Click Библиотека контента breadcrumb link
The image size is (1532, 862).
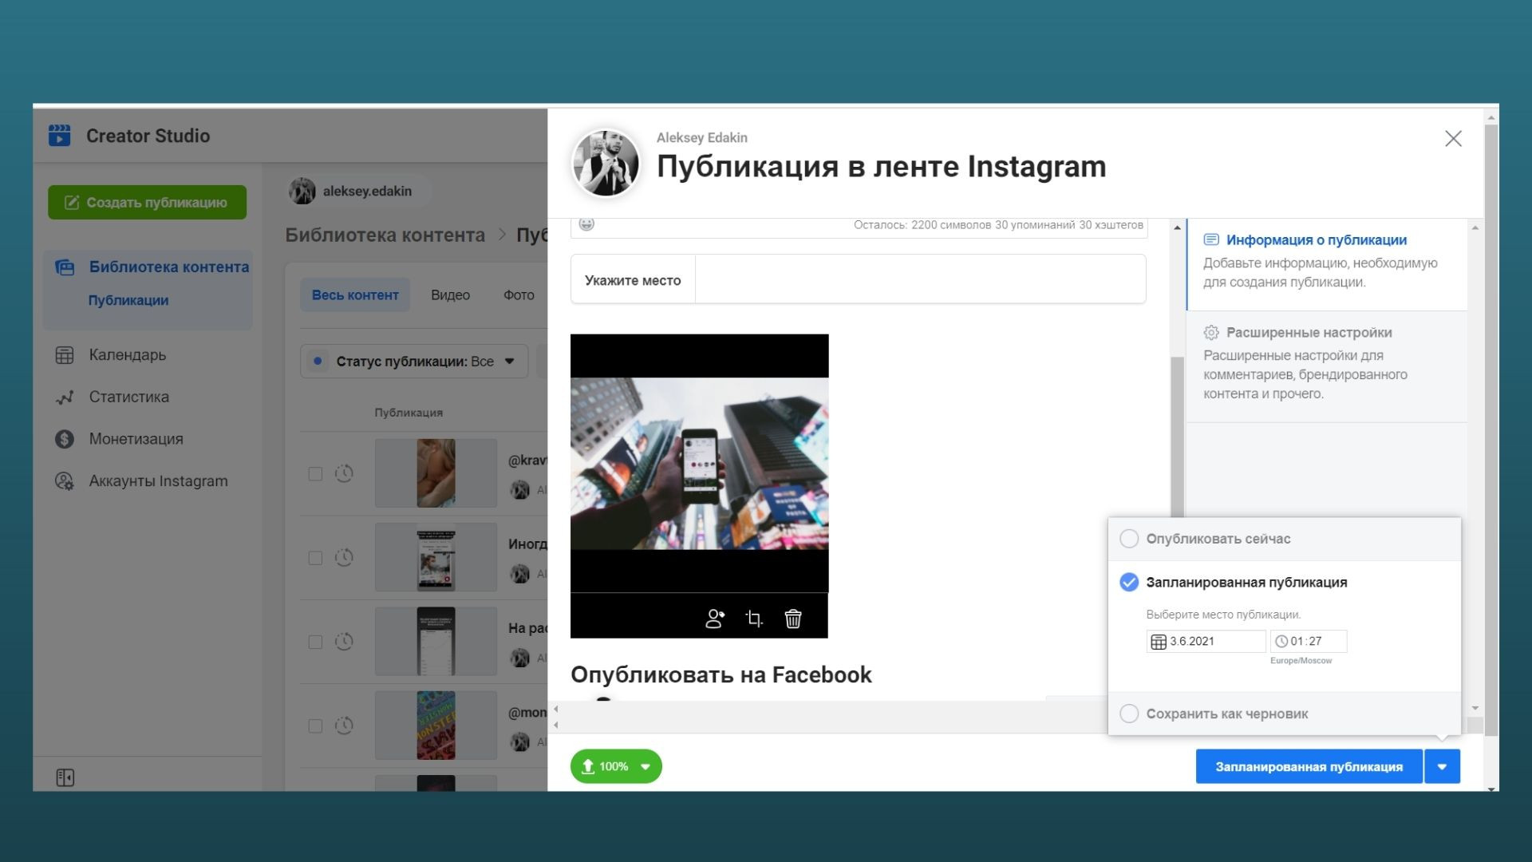pos(385,235)
